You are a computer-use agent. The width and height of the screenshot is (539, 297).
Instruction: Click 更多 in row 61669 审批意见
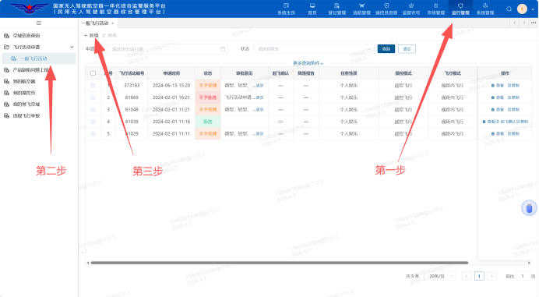tap(260, 97)
